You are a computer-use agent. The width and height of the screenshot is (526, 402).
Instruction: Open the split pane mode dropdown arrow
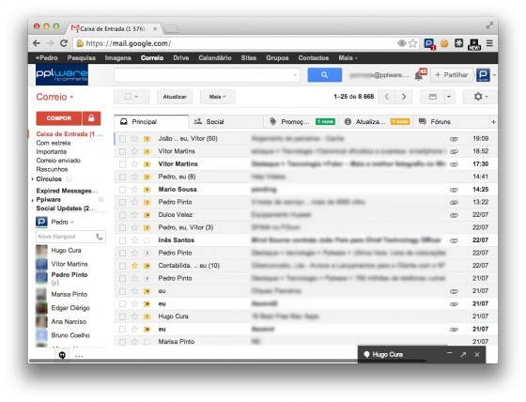click(449, 97)
